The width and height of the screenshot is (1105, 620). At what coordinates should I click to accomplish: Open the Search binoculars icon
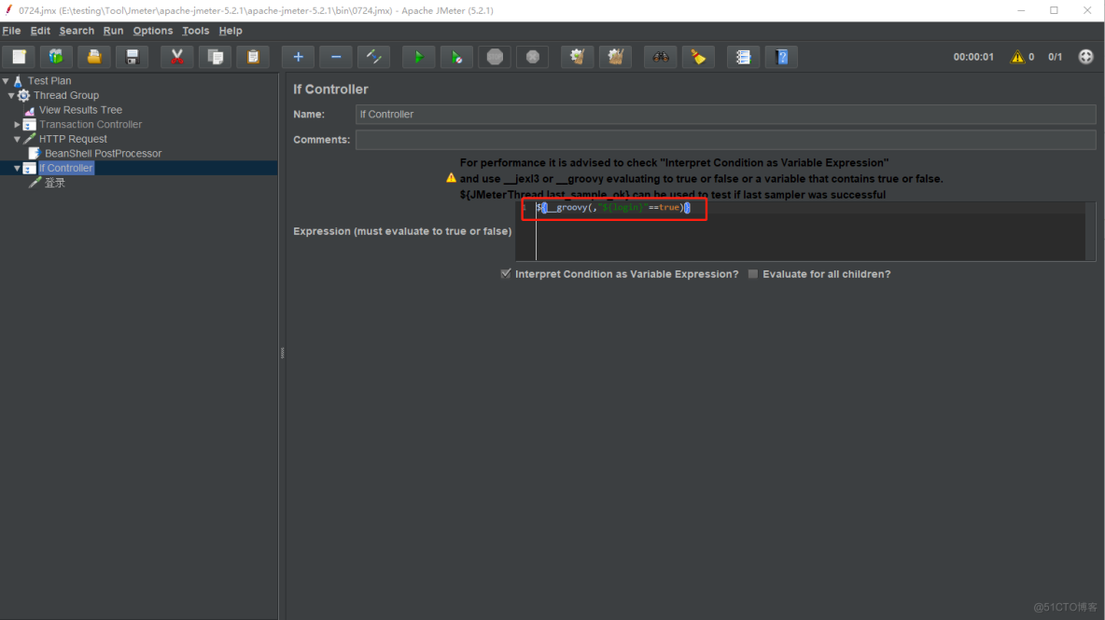(x=660, y=57)
